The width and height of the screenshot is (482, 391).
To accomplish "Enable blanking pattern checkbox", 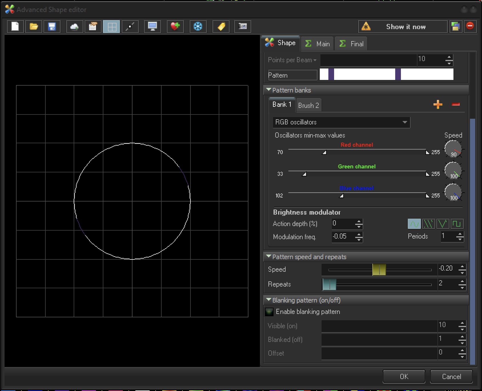I will 269,312.
